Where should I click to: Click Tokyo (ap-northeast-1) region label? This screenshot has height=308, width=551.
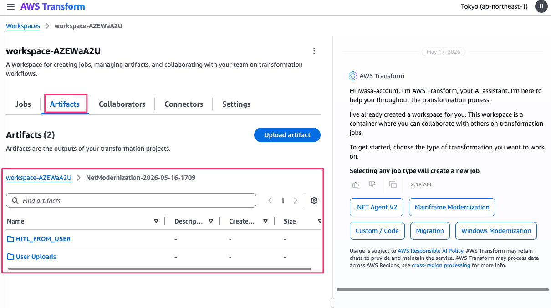point(494,6)
